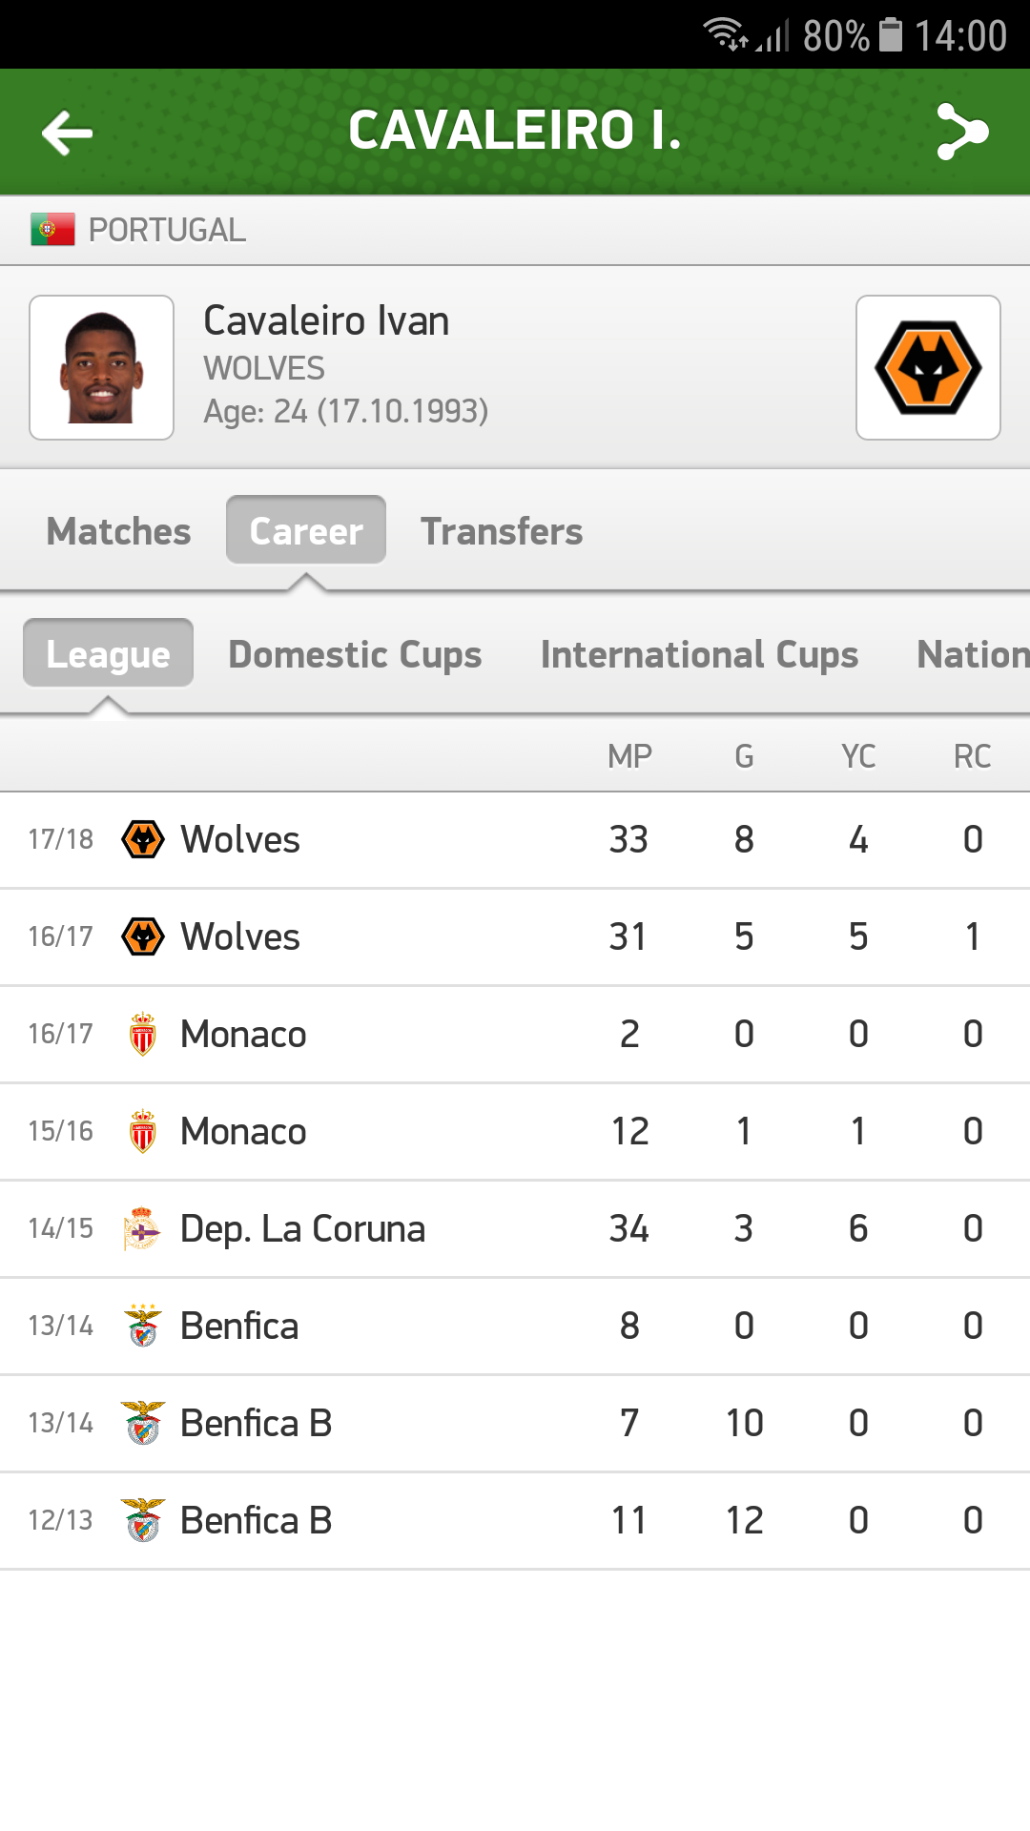Open 16/17 Monaco season row
Viewport: 1030px width, 1831px height.
pos(515,1034)
